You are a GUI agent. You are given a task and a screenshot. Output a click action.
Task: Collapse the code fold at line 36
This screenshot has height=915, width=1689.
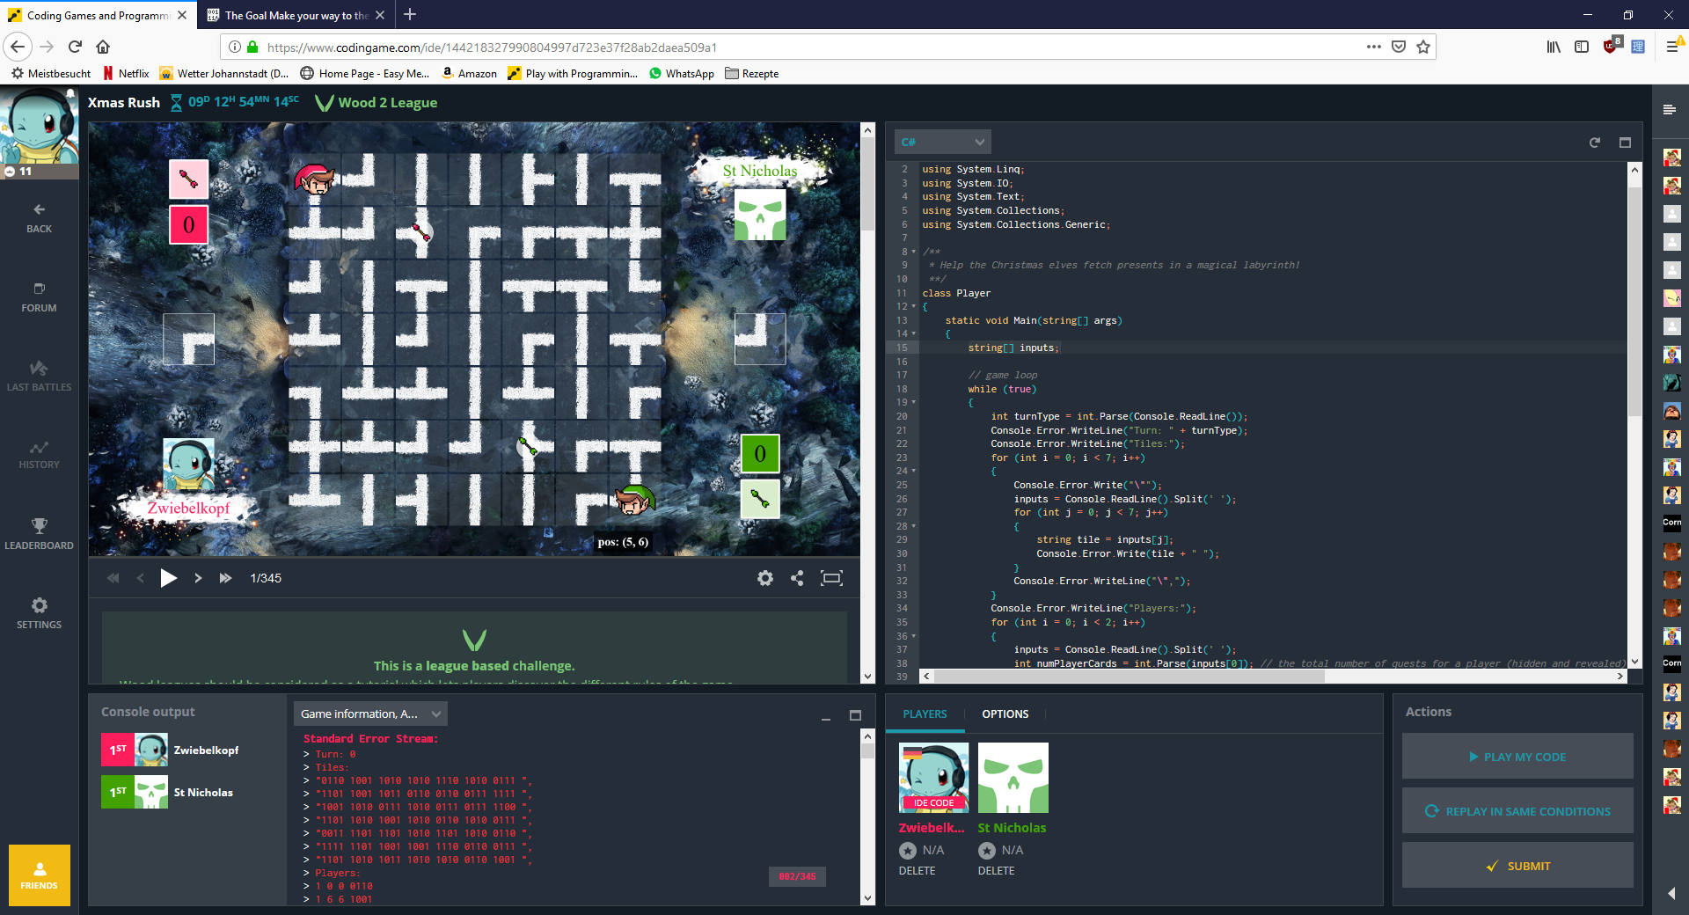(x=914, y=636)
